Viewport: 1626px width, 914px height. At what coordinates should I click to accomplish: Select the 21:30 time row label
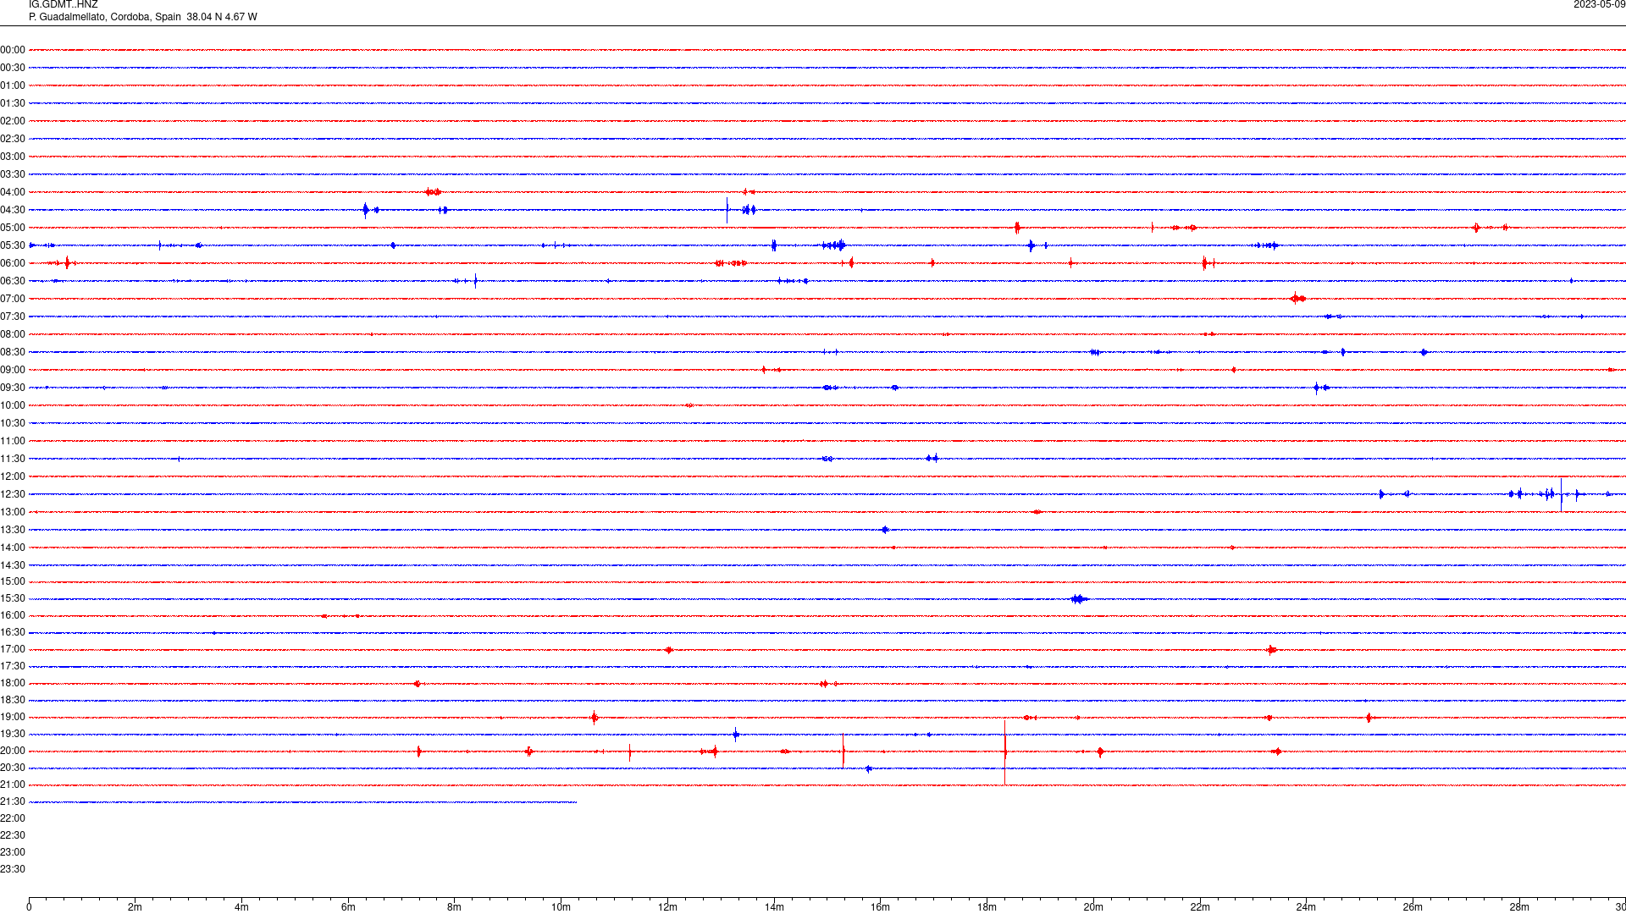[13, 801]
